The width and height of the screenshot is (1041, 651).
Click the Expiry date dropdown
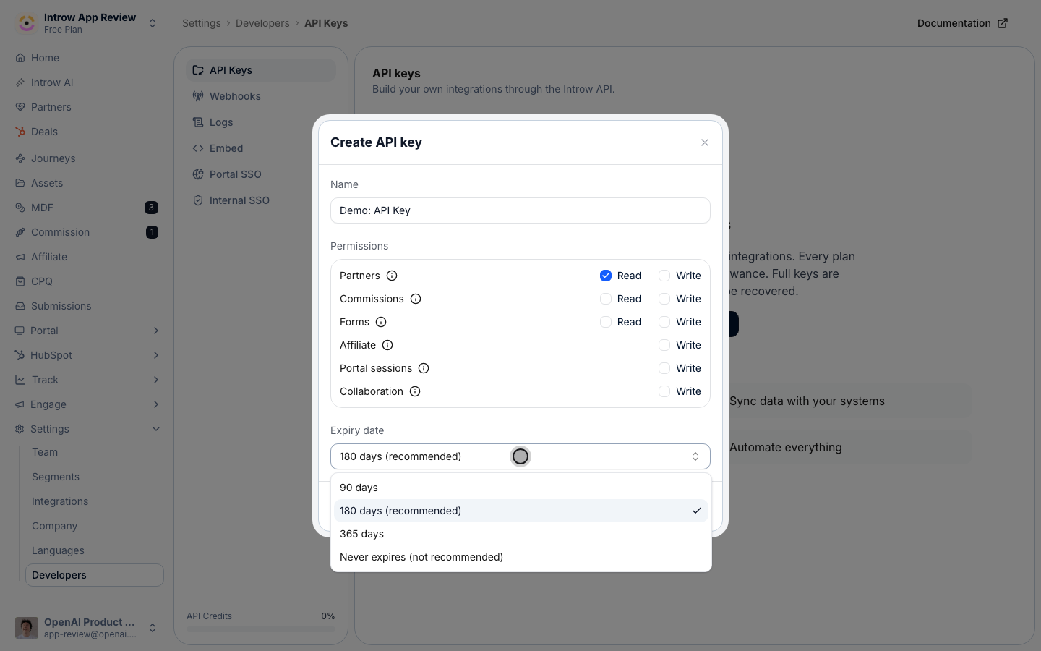click(520, 456)
